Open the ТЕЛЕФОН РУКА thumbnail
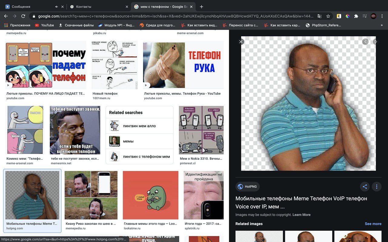Image resolution: width=388 pixels, height=242 pixels. pos(183,65)
